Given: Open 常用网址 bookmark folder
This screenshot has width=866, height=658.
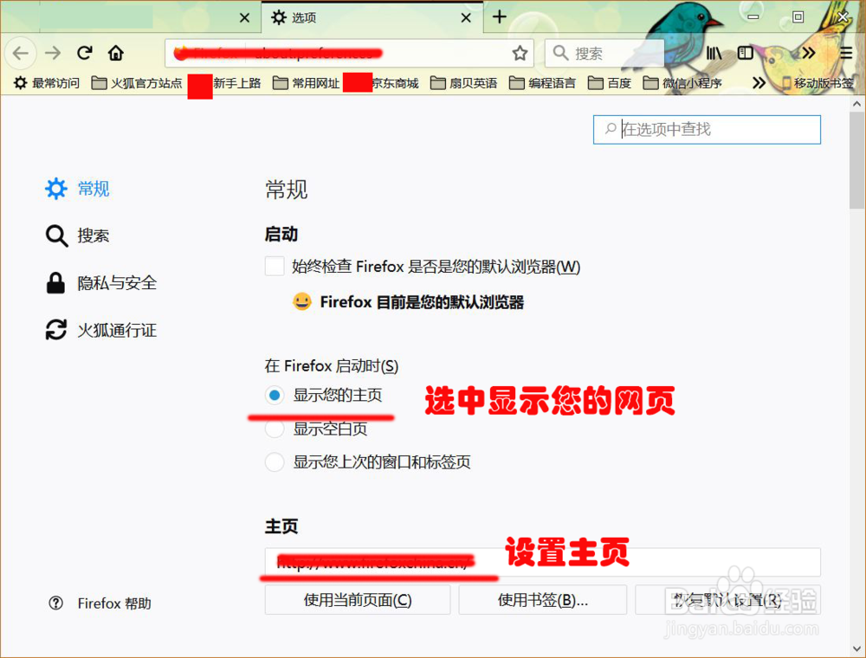Looking at the screenshot, I should click(306, 83).
